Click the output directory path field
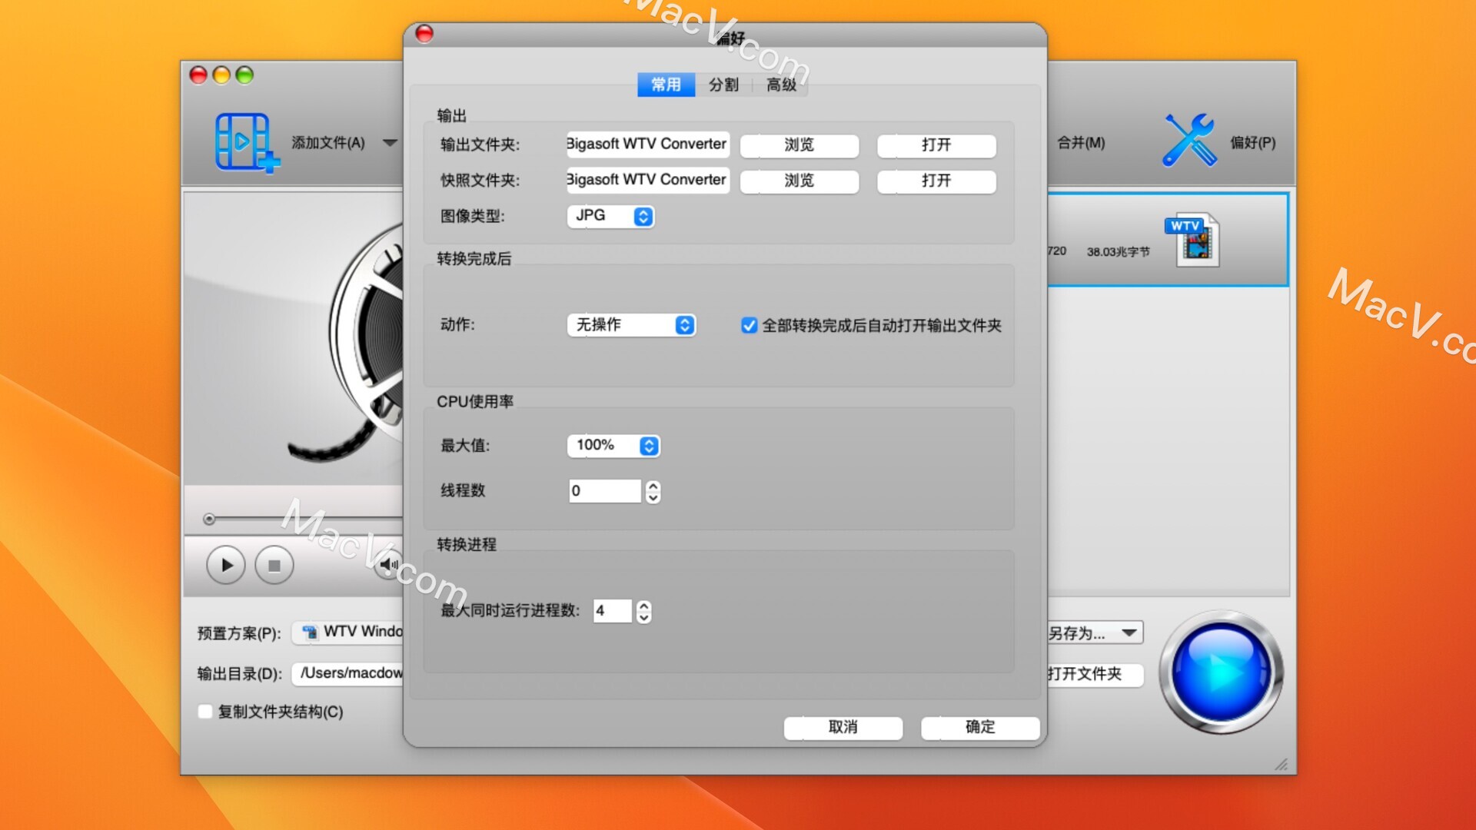Image resolution: width=1476 pixels, height=830 pixels. click(x=347, y=673)
